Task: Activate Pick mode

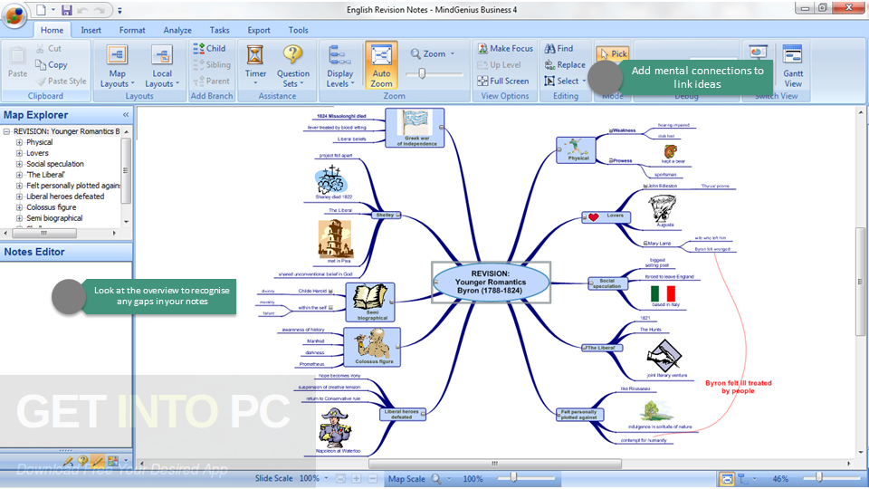Action: (612, 53)
